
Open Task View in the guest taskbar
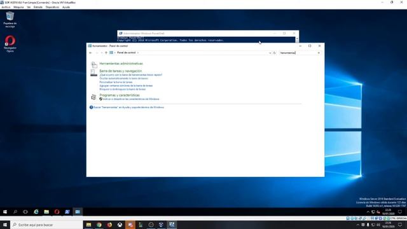[25, 212]
